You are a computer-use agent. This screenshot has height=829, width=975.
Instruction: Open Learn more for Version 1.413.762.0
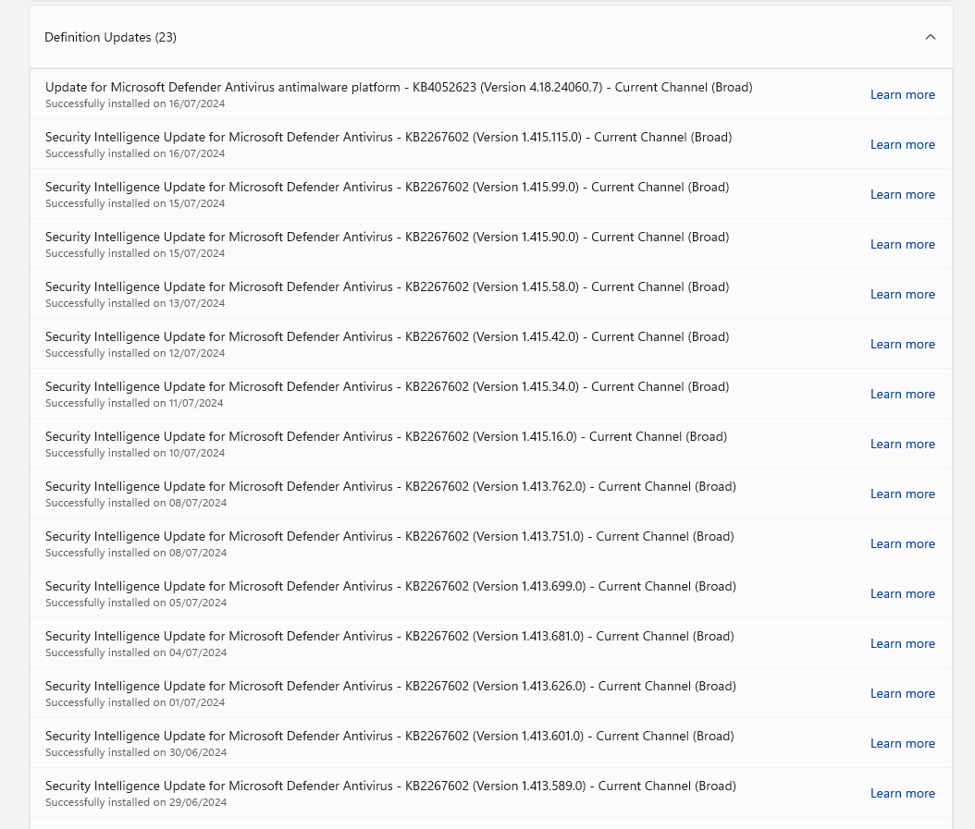click(902, 494)
